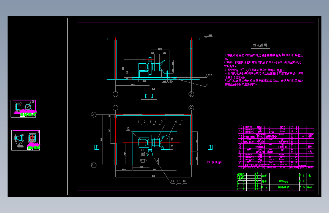Select technical note 3 mentioning "H"

click(x=254, y=70)
